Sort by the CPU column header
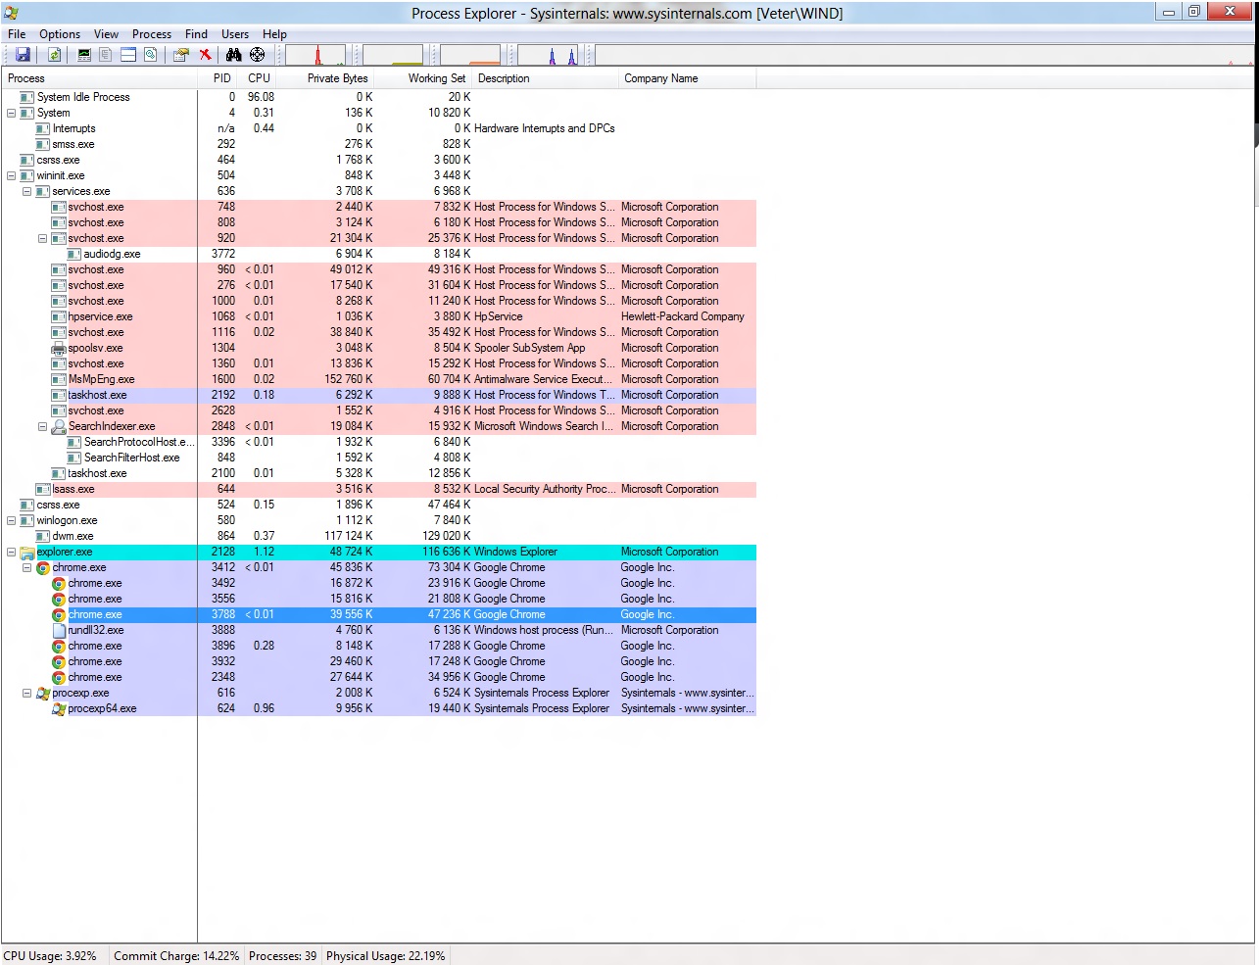 (259, 78)
